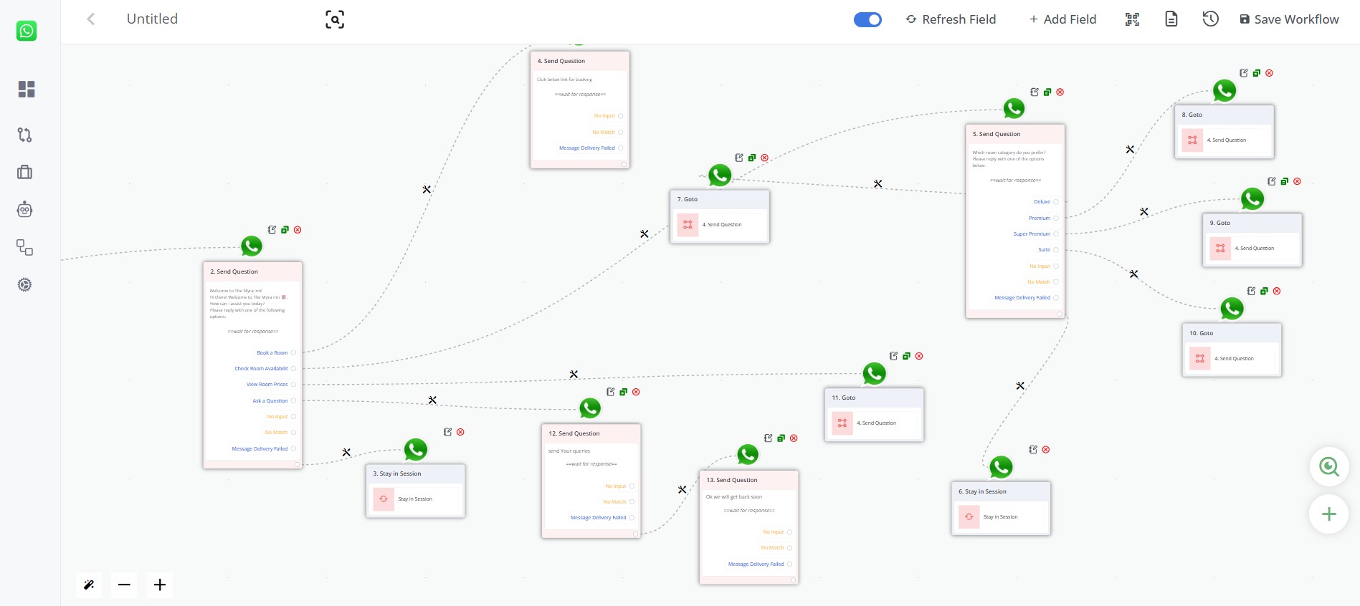Remove the connection from Book a Room
Screen dimensions: 1360x606
(x=427, y=190)
